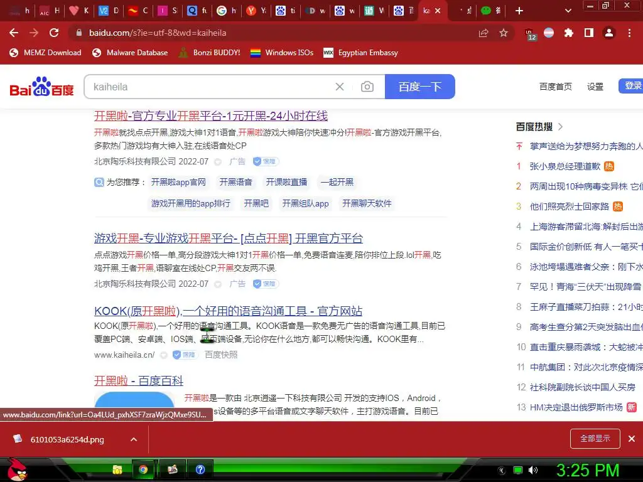This screenshot has width=643, height=482.
Task: Open the striped flag extension icon
Action: 549,33
